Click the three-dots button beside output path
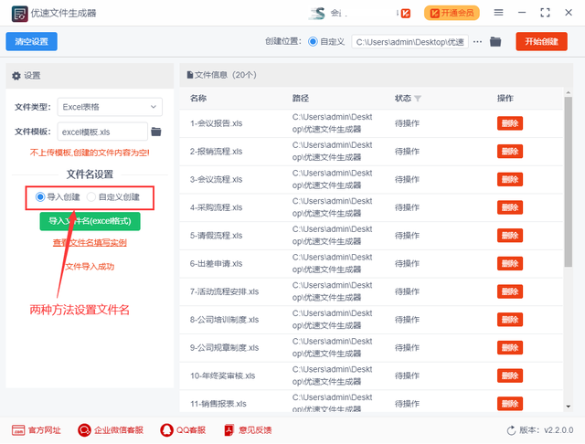Screen dimensions: 585x444 pos(475,42)
